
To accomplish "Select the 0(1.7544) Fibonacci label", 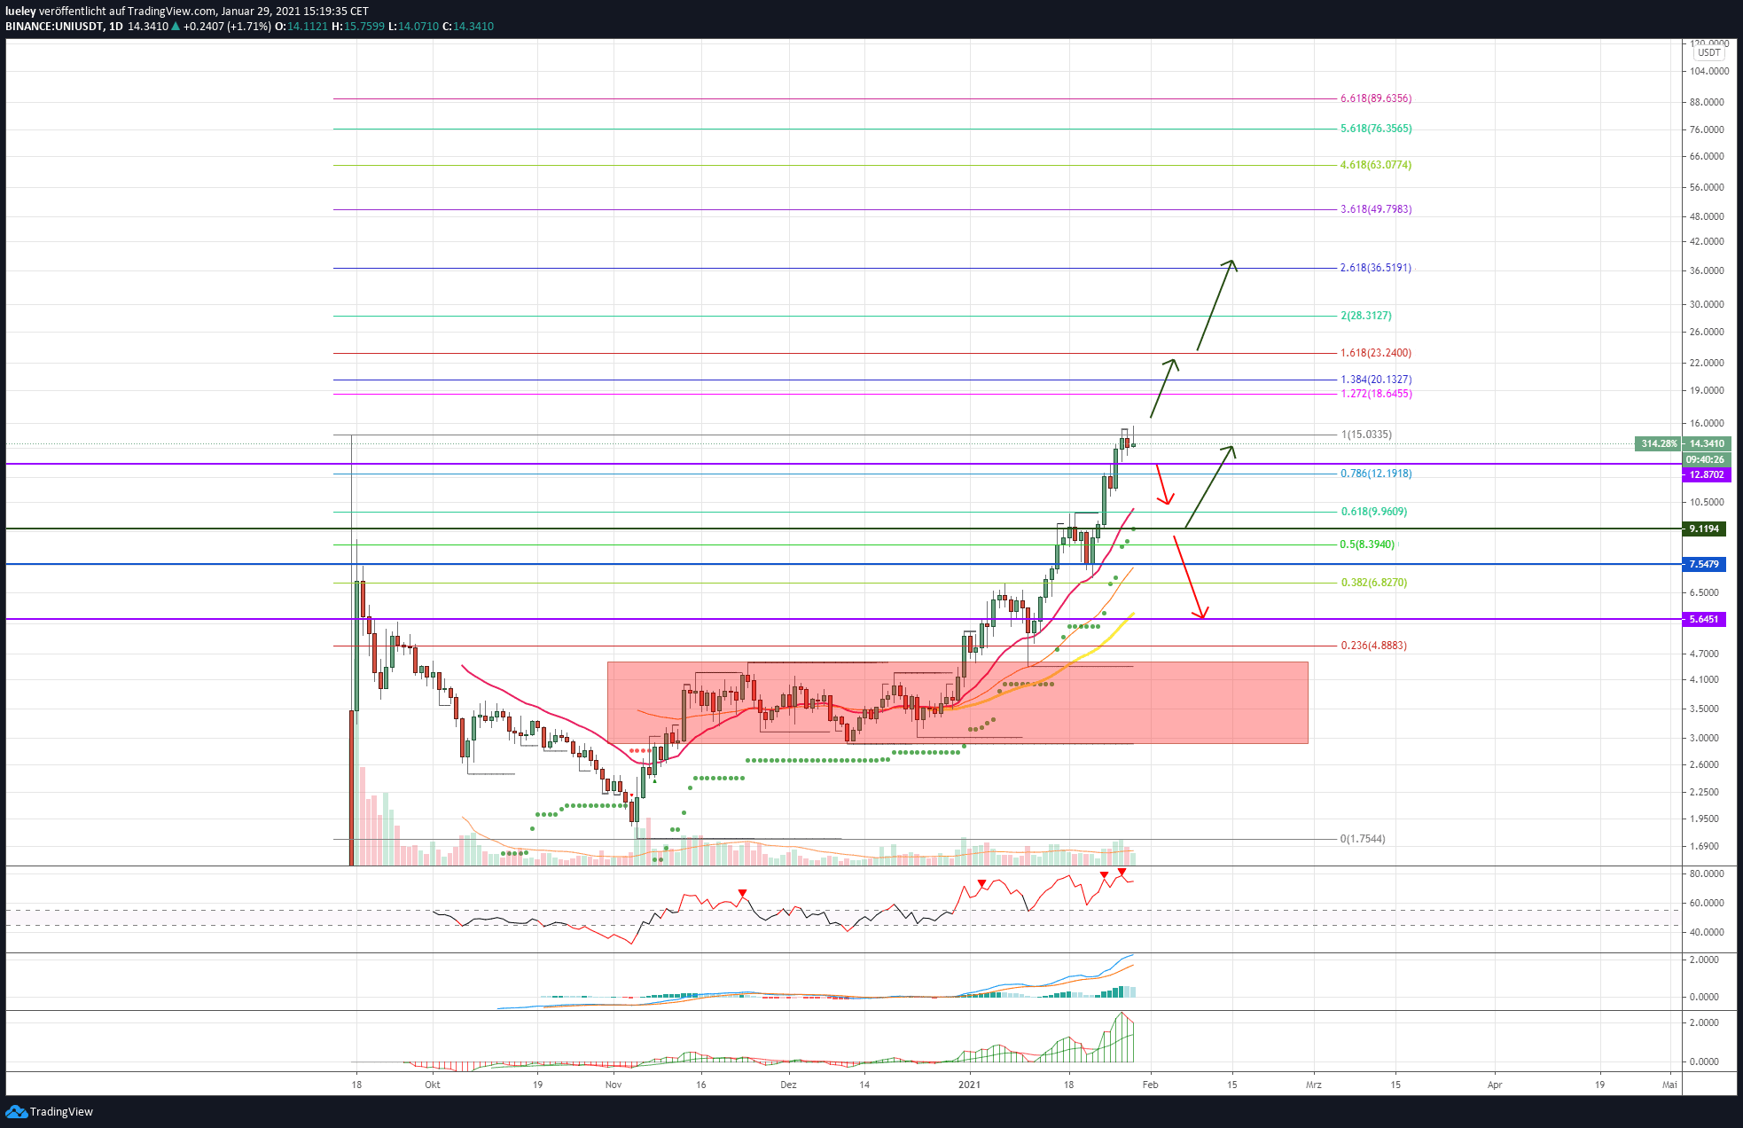I will pyautogui.click(x=1363, y=839).
